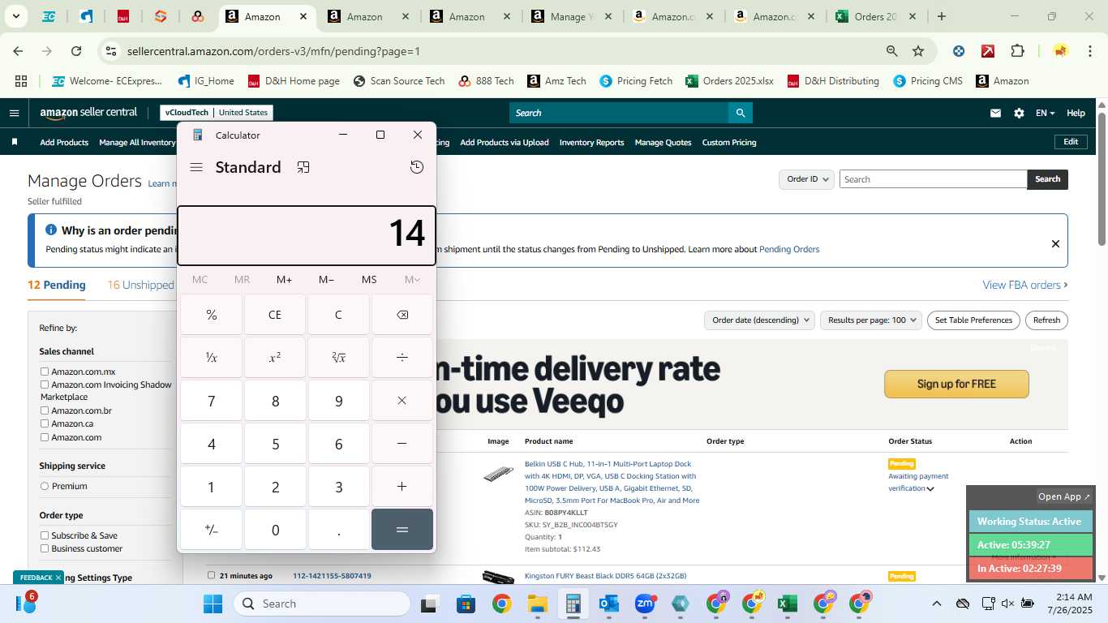
Task: Click the Calculator CE key
Action: (275, 315)
